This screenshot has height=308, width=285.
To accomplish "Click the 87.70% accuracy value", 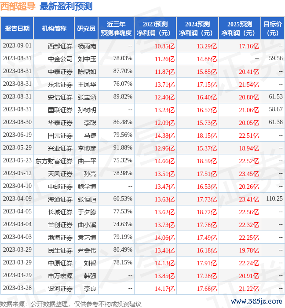I will pos(123,71).
